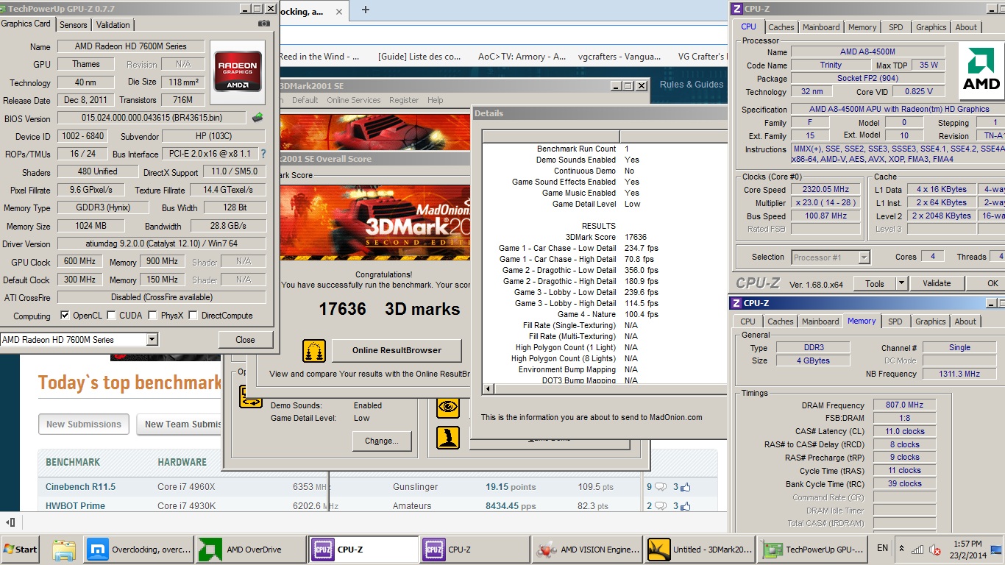The image size is (1005, 565).
Task: Toggle the OpenCL checkbox
Action: (x=65, y=316)
